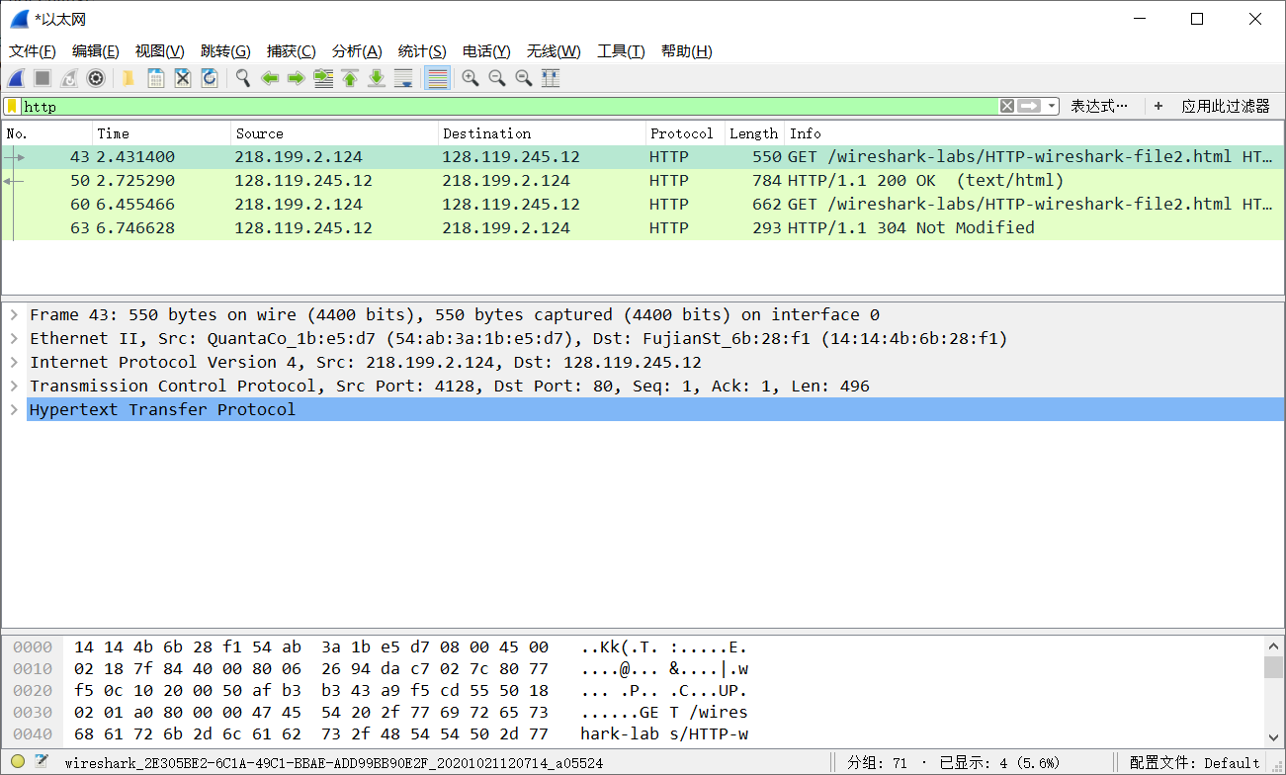Jump to the first packet
The height and width of the screenshot is (775, 1286).
(x=350, y=78)
